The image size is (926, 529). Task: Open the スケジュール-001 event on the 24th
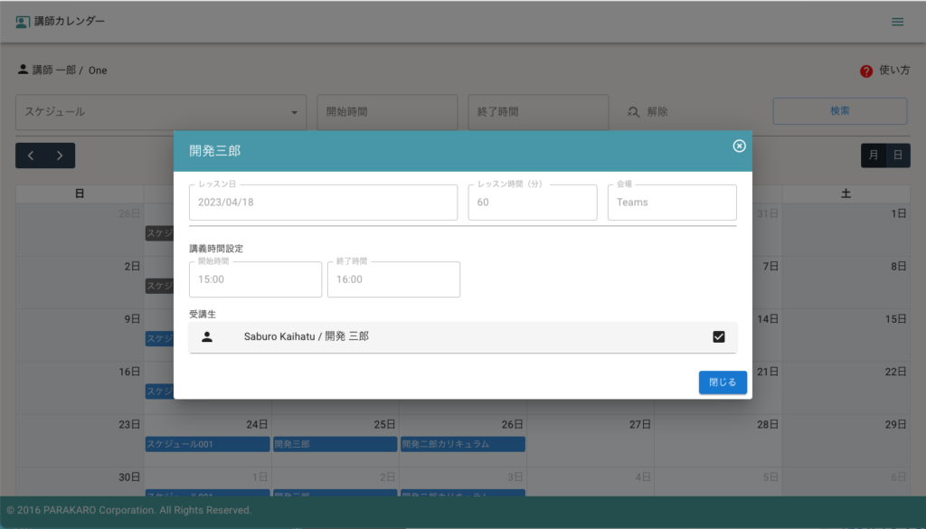[207, 444]
